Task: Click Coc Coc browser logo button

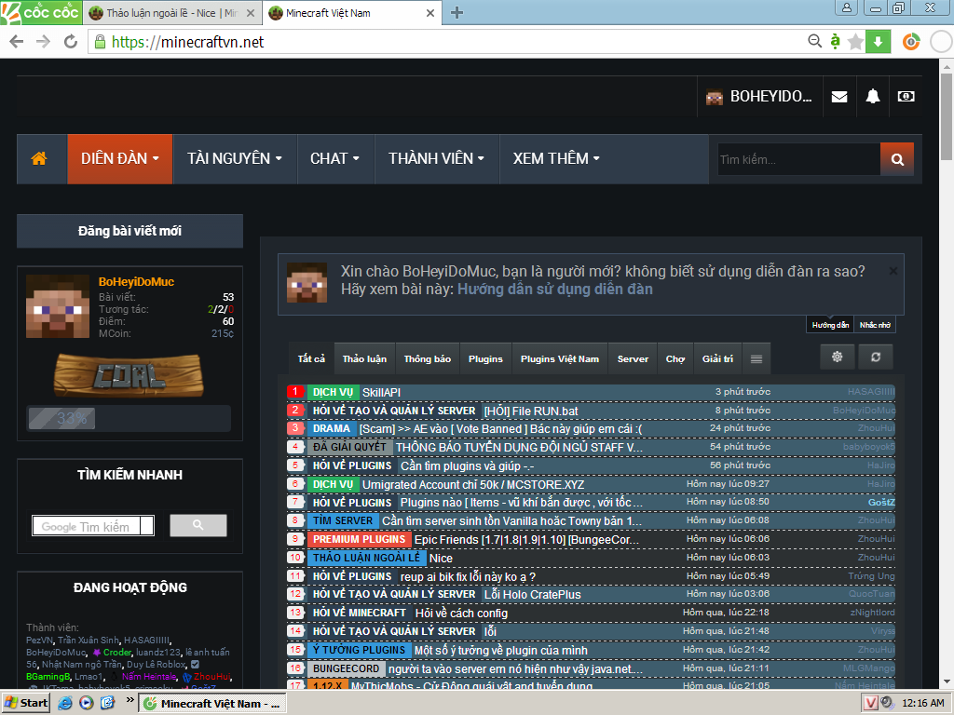Action: click(41, 12)
